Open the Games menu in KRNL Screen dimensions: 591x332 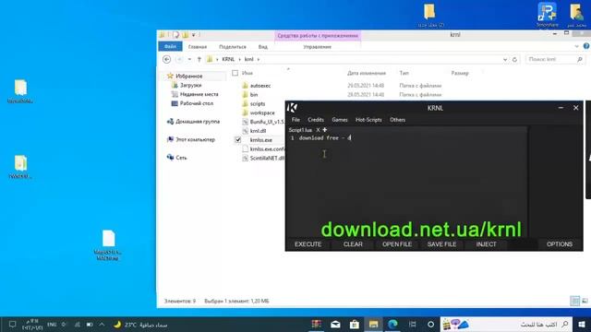340,120
